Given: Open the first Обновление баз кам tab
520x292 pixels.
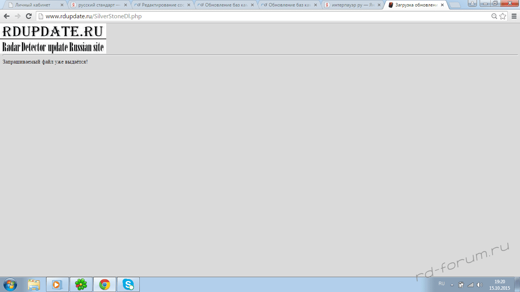Looking at the screenshot, I should [x=226, y=5].
